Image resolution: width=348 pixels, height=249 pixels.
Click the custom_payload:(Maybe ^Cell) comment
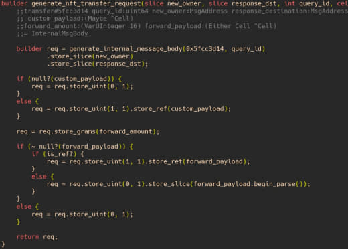pyautogui.click(x=75, y=19)
